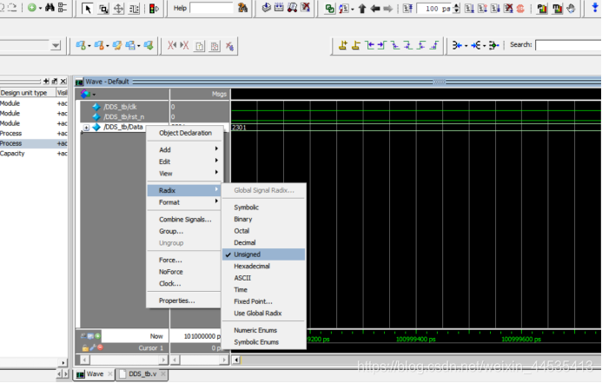Viewport: 602px width, 383px height.
Task: Click the Help text field
Action: tap(211, 8)
